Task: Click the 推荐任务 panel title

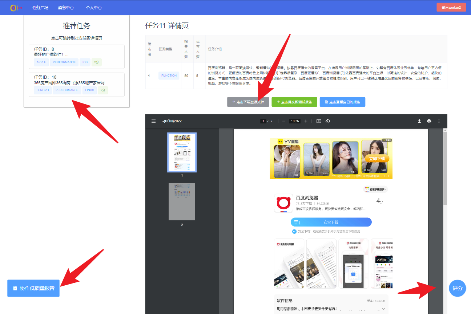Action: (77, 26)
